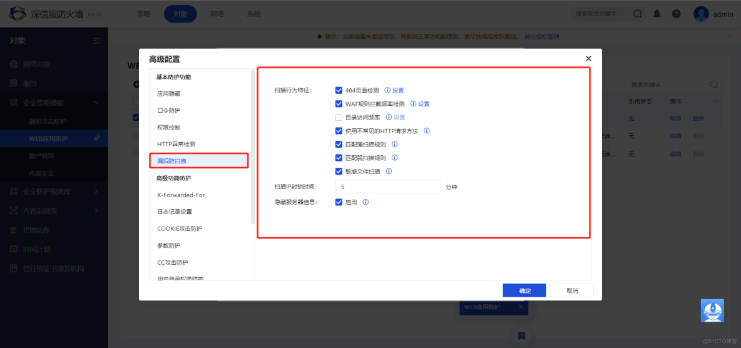Viewport: 741px width, 348px height.
Task: Click the 信任的证书颁发机构 icon
Action: (14, 269)
